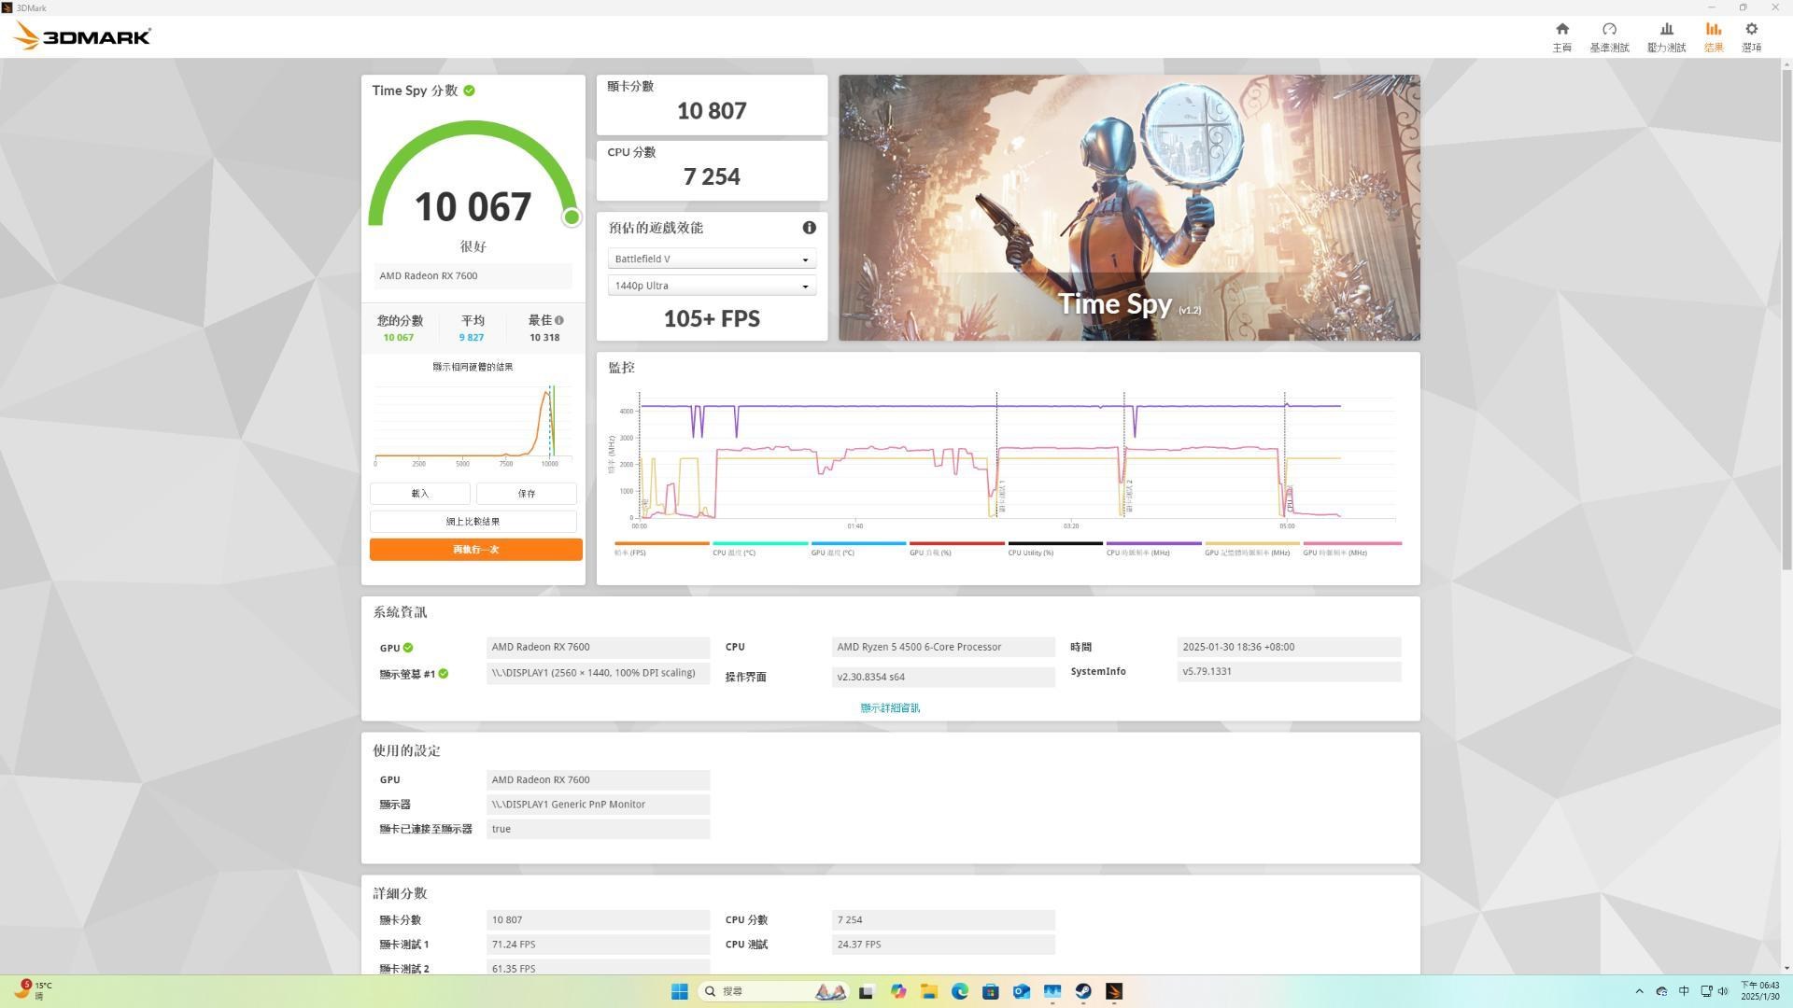Open File Explorer from the taskbar
This screenshot has height=1008, width=1793.
(x=928, y=991)
